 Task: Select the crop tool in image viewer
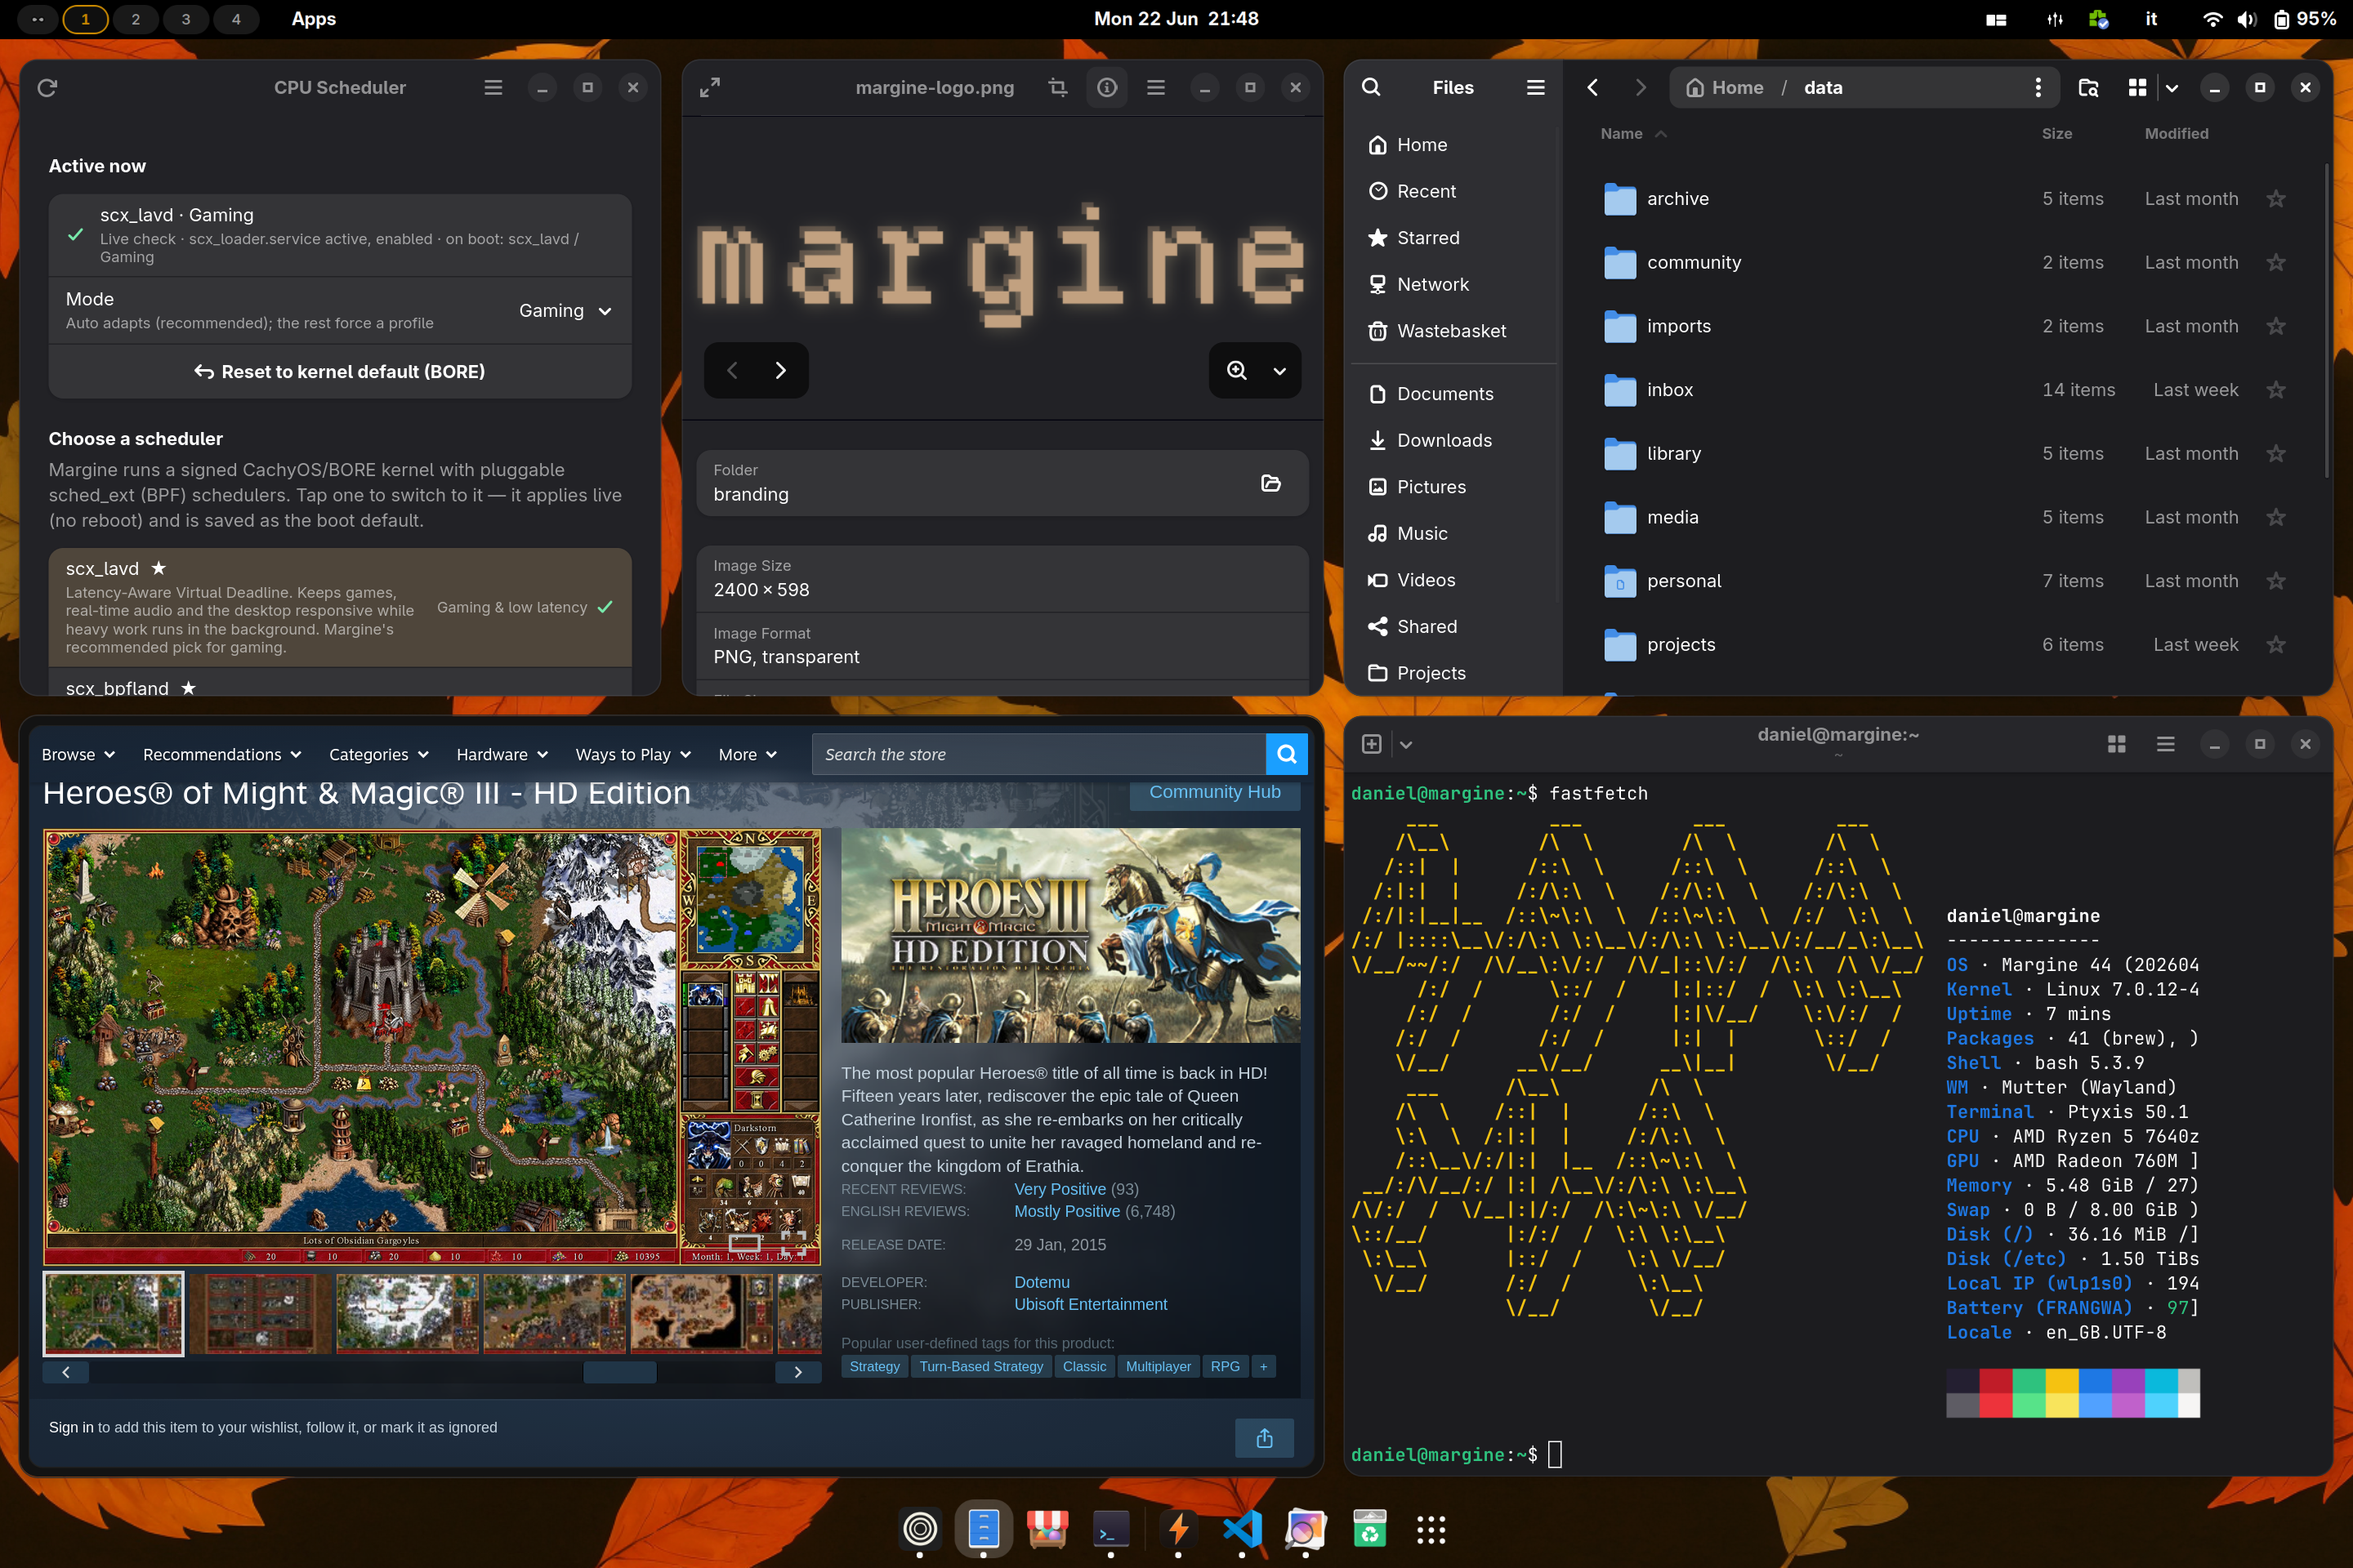pos(1057,88)
